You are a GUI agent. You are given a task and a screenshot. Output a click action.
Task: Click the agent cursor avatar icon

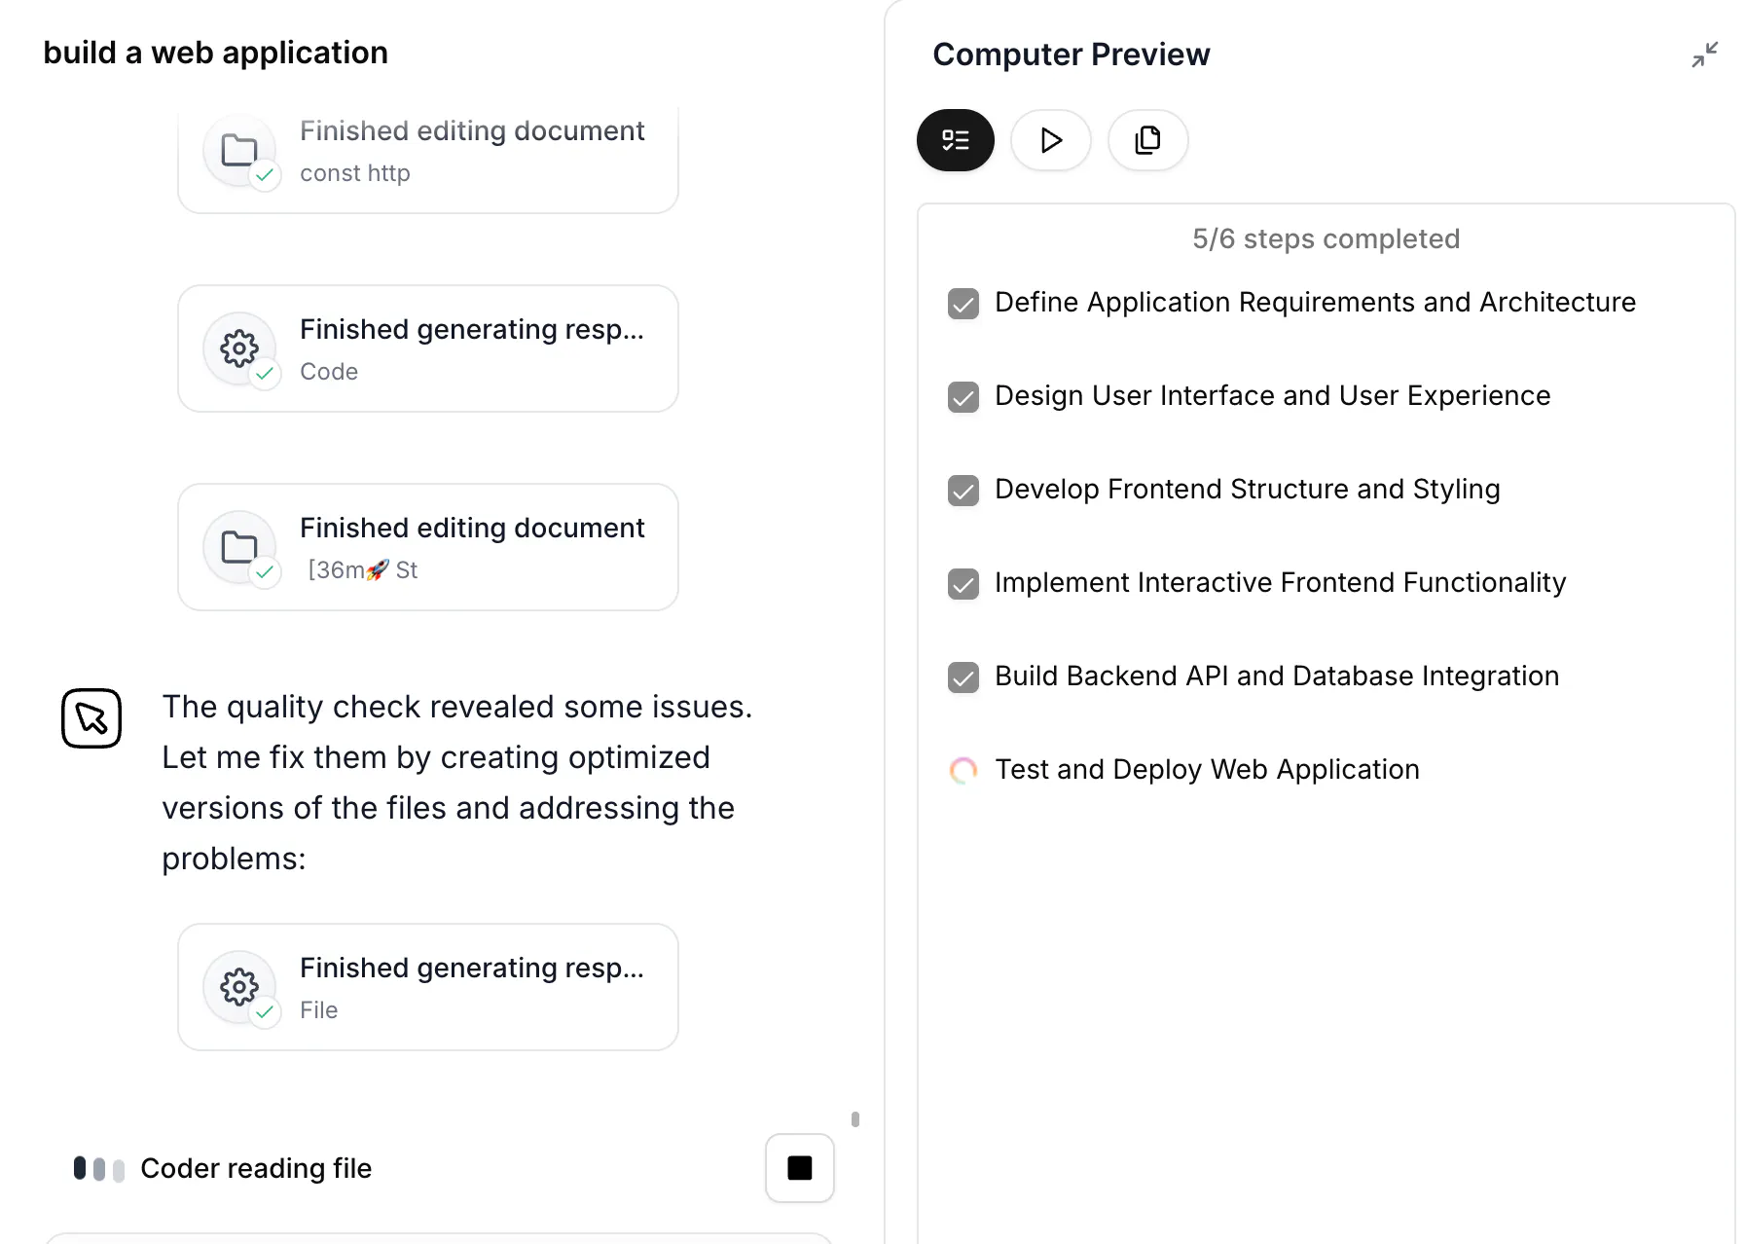click(91, 718)
